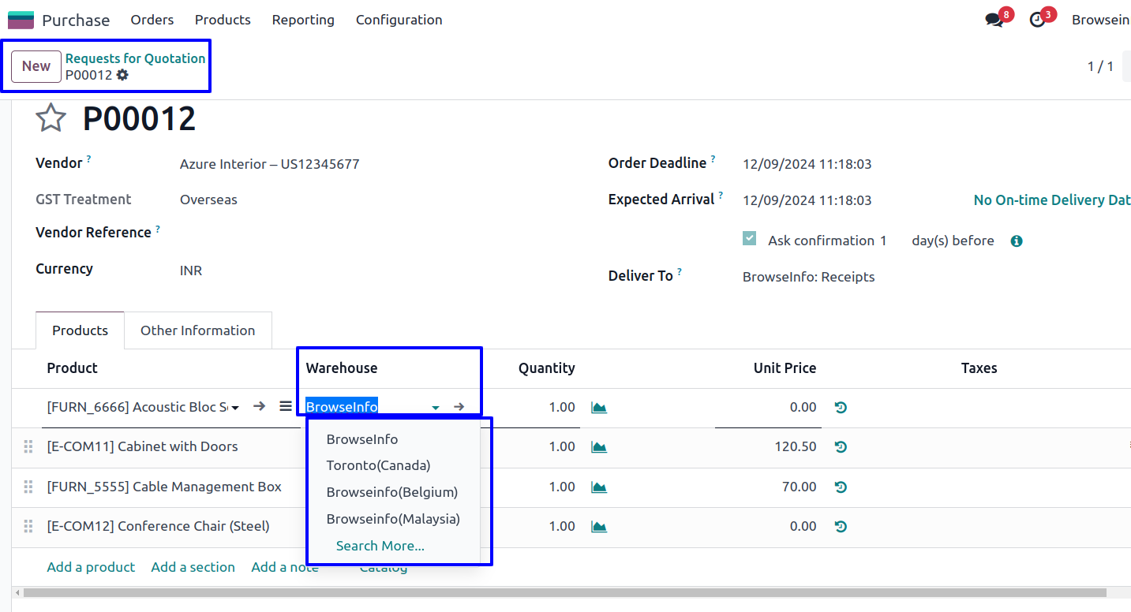Switch to the Other Information tab

(197, 330)
